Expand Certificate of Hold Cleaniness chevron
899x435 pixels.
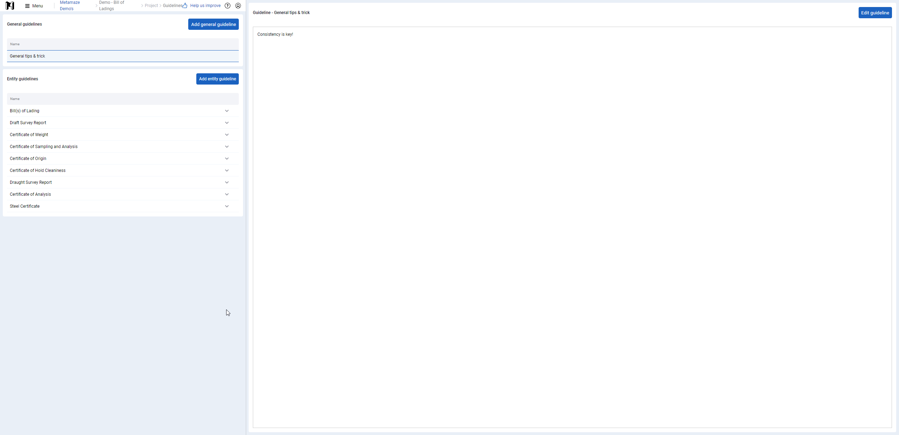[227, 170]
